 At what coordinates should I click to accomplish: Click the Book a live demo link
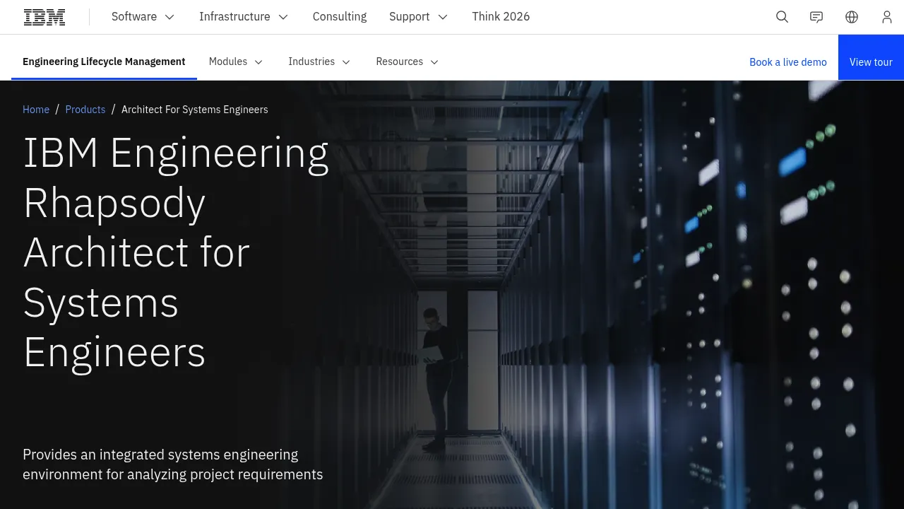click(788, 62)
